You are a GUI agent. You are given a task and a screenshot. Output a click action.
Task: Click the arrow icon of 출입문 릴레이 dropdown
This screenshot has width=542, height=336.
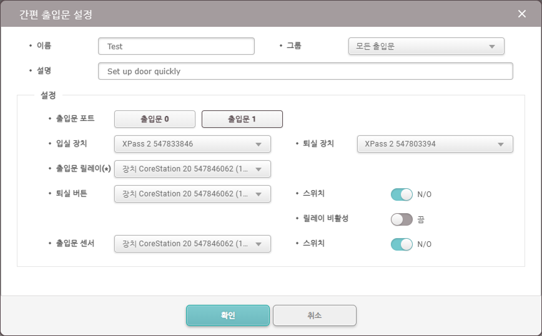point(259,170)
